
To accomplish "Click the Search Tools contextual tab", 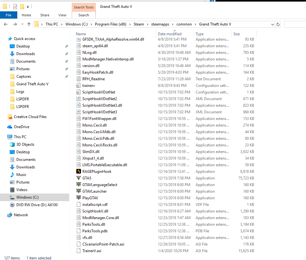I will [84, 7].
